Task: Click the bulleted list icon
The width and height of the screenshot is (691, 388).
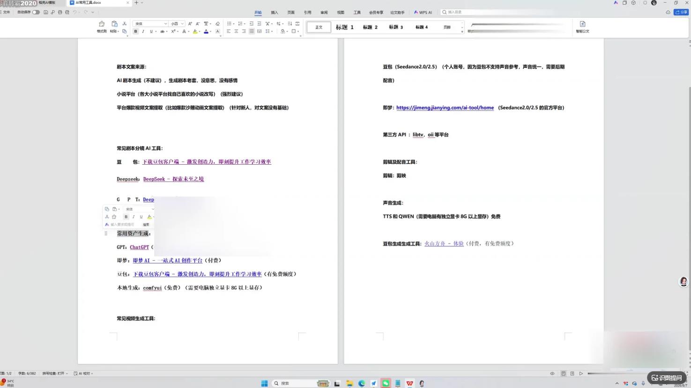Action: [229, 23]
